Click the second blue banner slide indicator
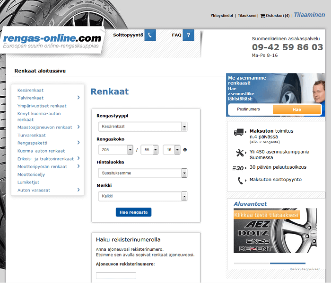This screenshot has width=331, height=283. tap(287, 263)
